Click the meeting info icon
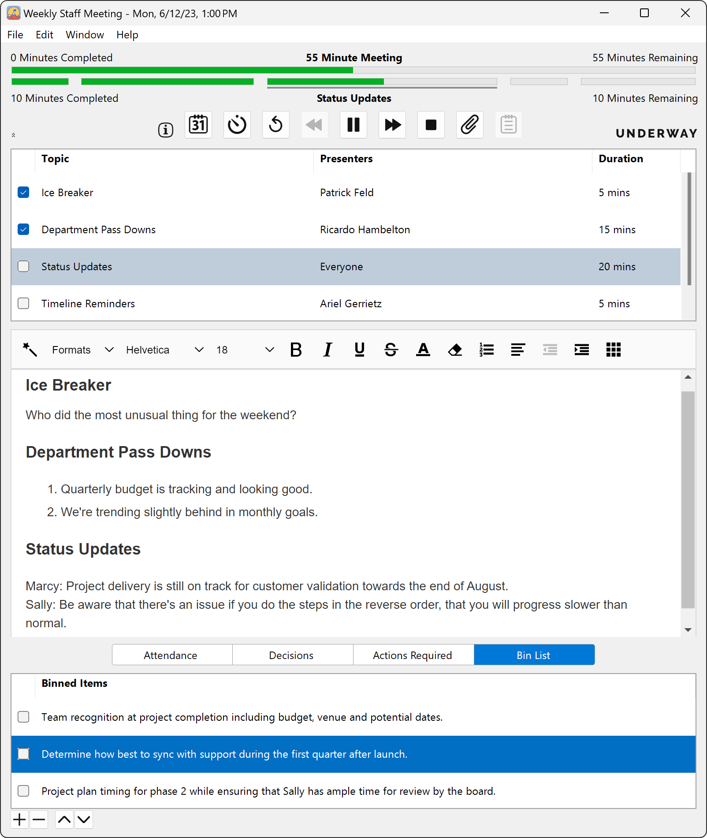 coord(166,130)
